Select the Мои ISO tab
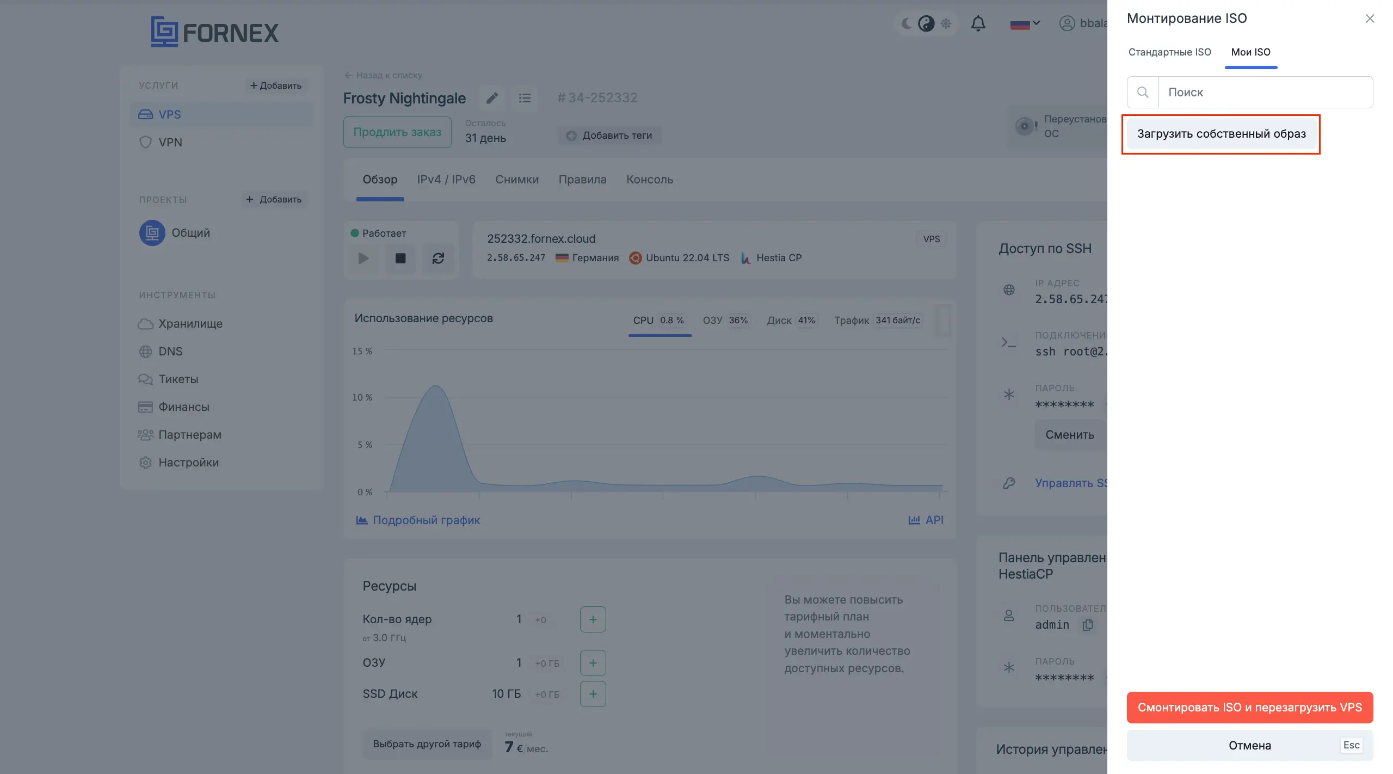This screenshot has height=774, width=1393. (1250, 52)
